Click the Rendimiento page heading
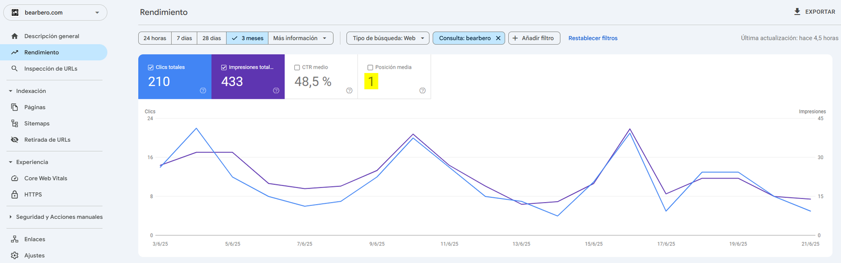The height and width of the screenshot is (263, 841). click(163, 12)
